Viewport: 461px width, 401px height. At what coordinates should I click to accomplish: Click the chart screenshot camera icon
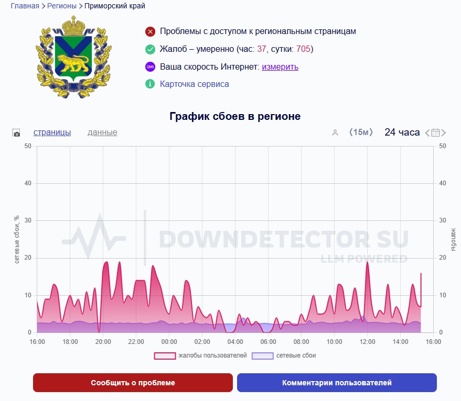[x=16, y=133]
